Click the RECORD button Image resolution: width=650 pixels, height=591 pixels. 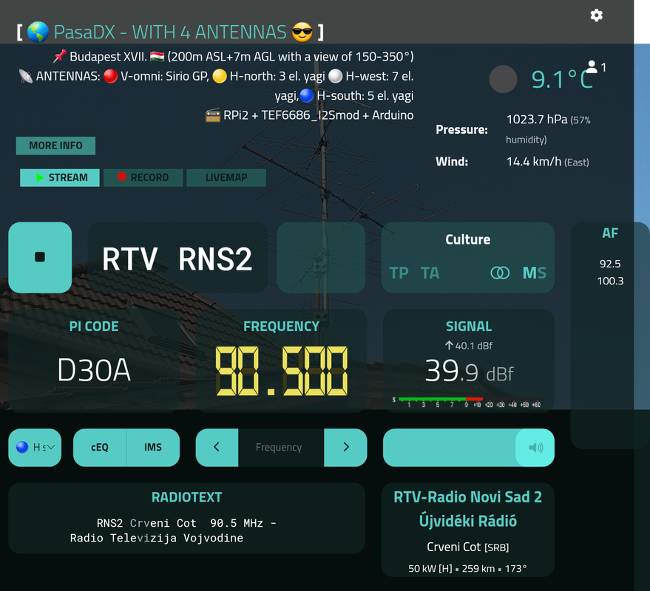click(x=143, y=178)
